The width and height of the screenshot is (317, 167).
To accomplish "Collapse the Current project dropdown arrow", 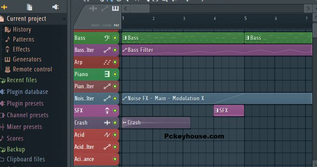I will pyautogui.click(x=64, y=19).
